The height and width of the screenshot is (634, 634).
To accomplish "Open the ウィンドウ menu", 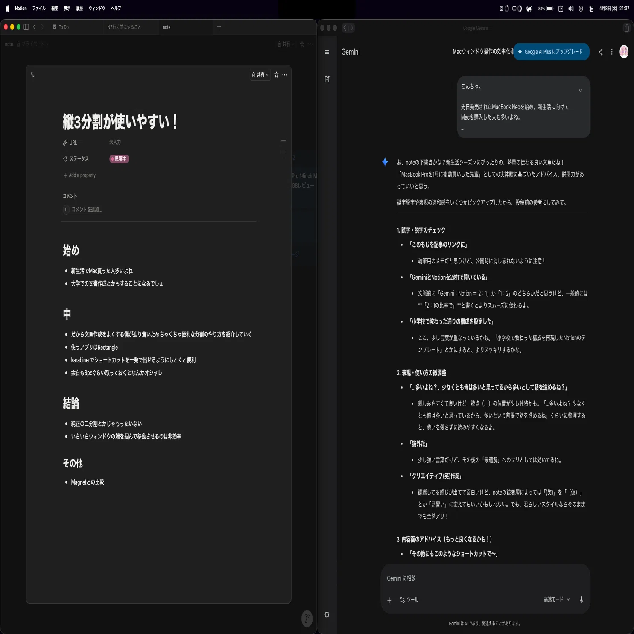I will 97,8.
